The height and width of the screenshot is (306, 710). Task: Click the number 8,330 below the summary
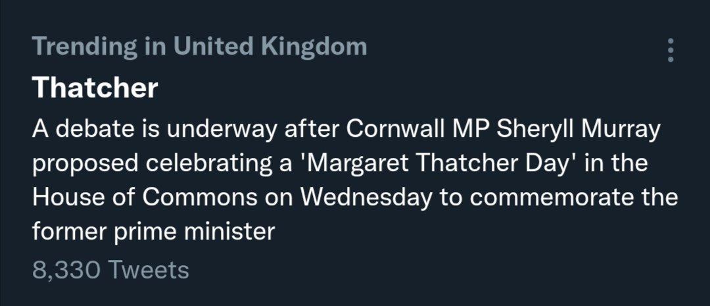pyautogui.click(x=65, y=270)
